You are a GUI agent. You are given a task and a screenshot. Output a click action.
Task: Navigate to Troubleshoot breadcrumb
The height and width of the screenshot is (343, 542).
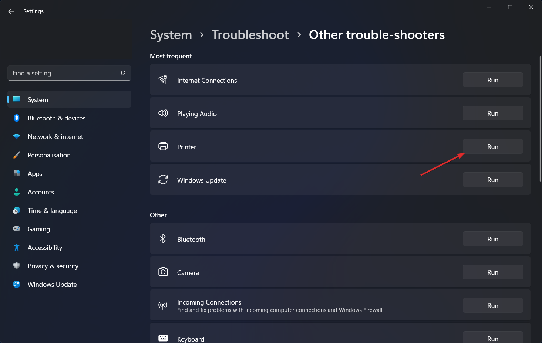[250, 35]
